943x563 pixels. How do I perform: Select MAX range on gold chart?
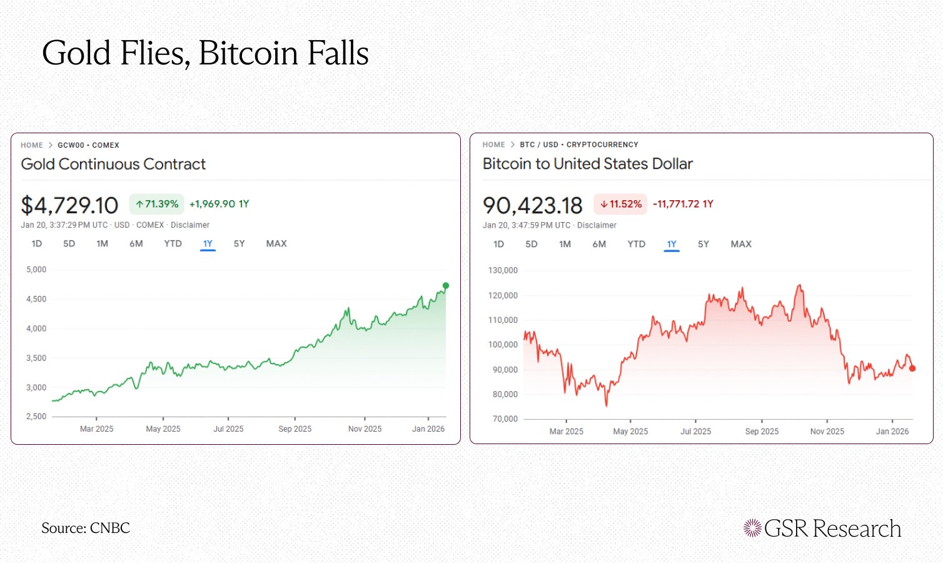(276, 243)
